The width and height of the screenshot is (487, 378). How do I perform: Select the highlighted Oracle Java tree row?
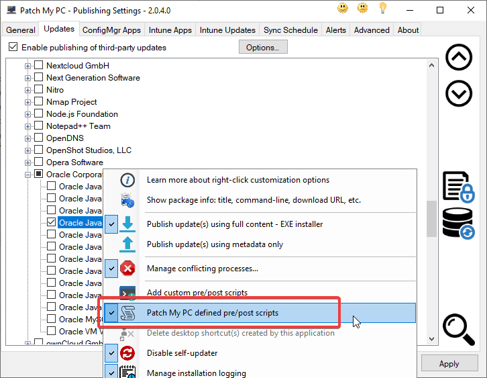point(80,223)
